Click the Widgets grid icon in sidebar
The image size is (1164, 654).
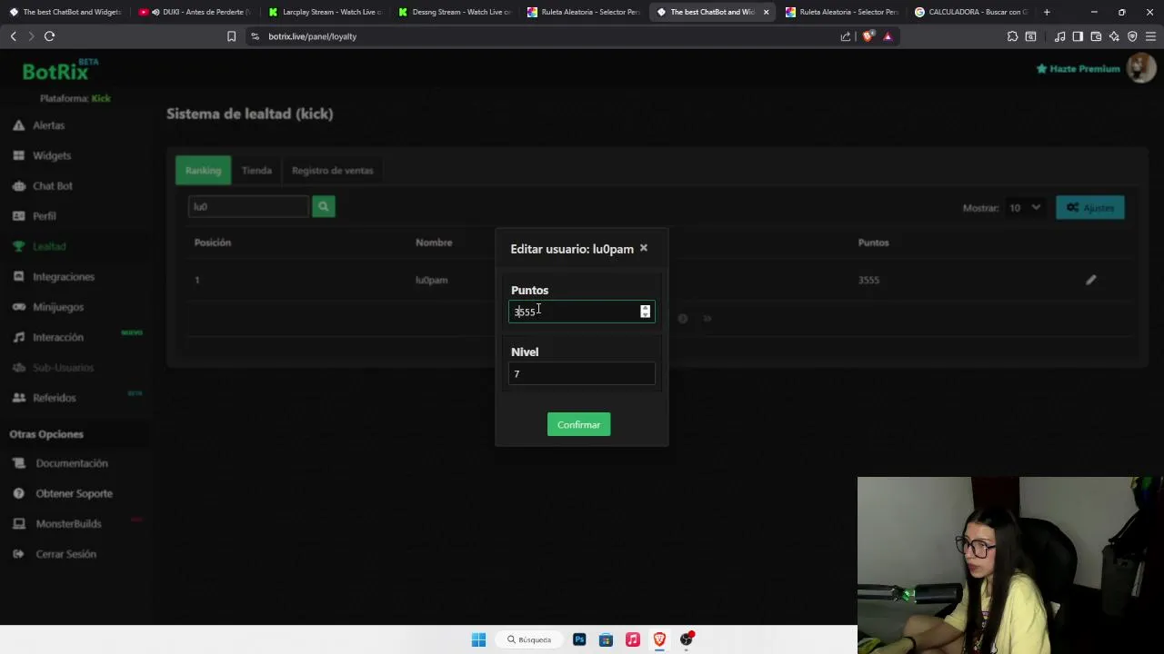pos(18,155)
